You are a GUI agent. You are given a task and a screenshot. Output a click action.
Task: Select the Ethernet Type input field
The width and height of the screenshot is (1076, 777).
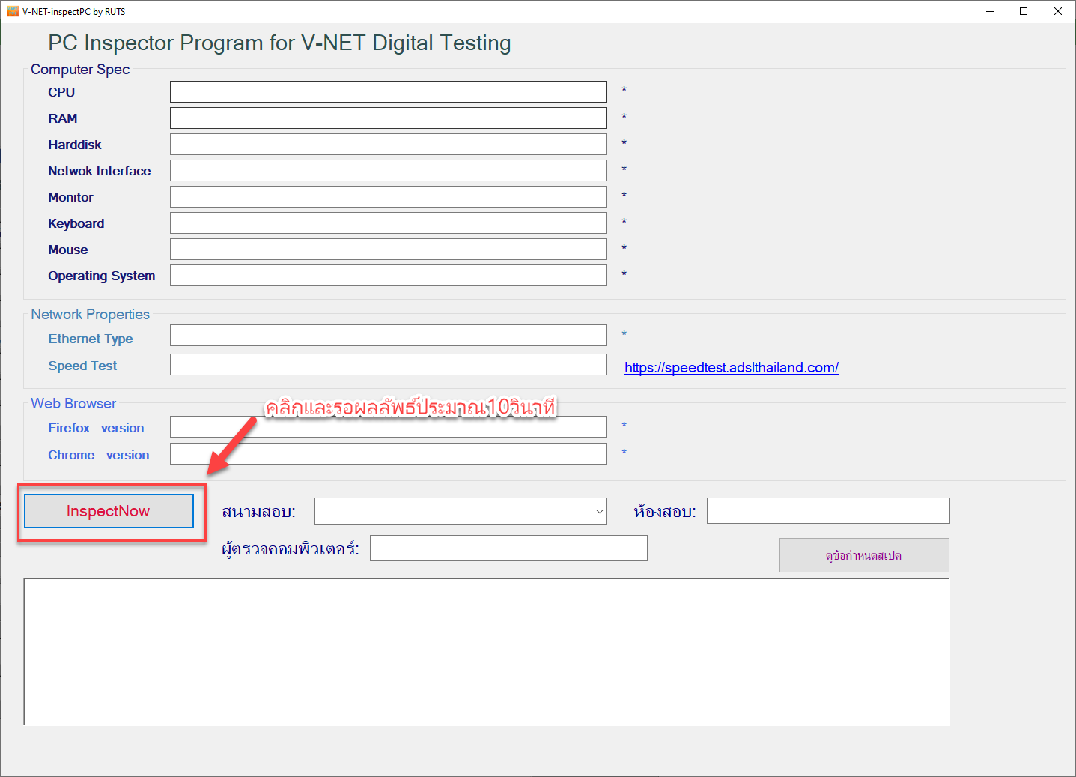coord(387,335)
